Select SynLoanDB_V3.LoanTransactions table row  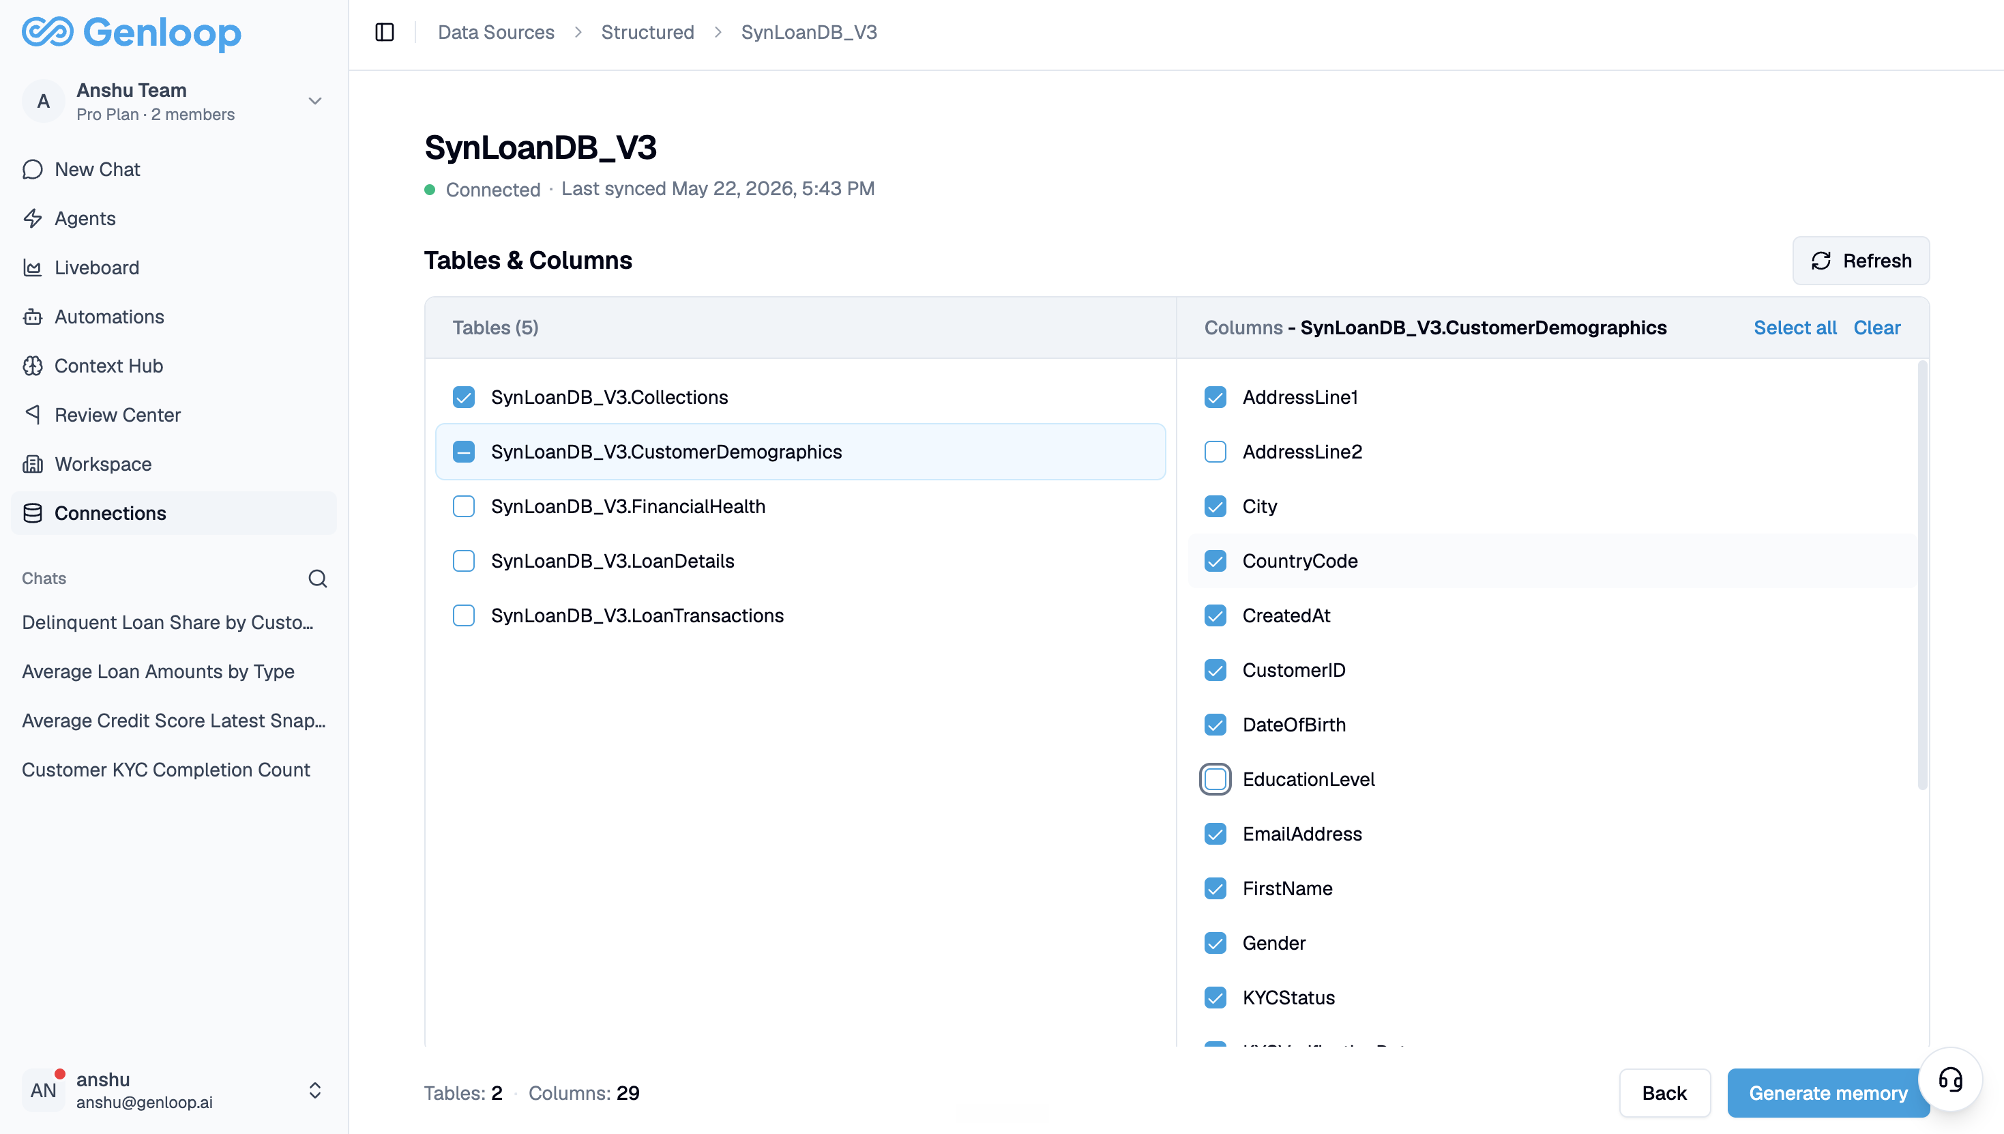tap(800, 615)
